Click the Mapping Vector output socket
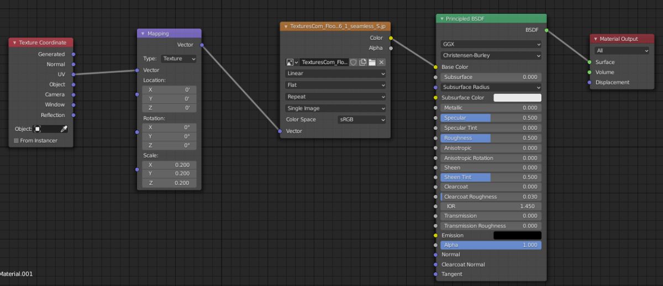 202,45
